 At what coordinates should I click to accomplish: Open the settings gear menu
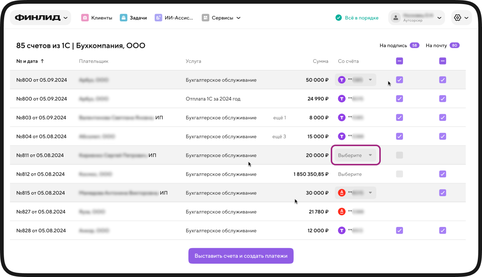point(461,18)
